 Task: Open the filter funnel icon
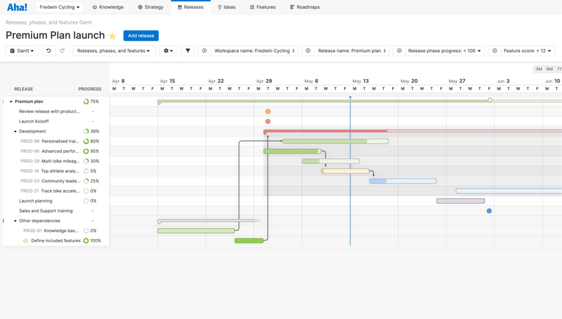tap(188, 50)
